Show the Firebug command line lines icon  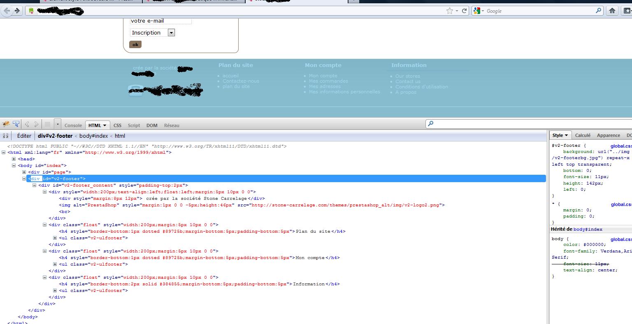coord(48,124)
